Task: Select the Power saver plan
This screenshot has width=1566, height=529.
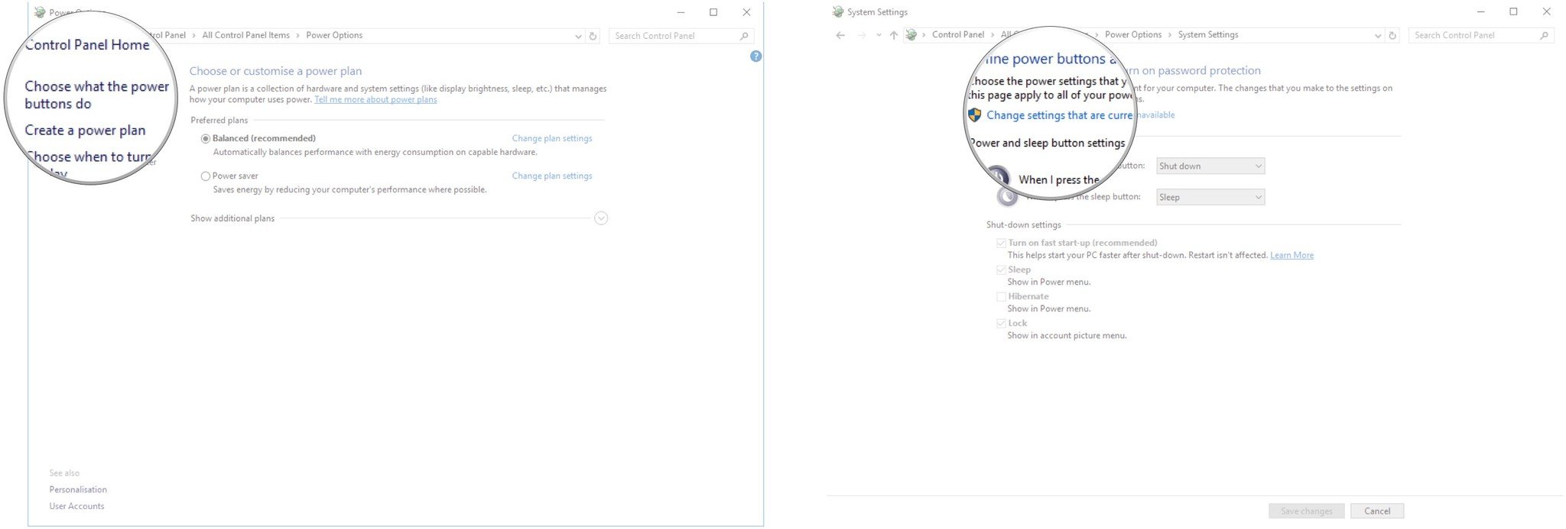Action: click(x=205, y=176)
